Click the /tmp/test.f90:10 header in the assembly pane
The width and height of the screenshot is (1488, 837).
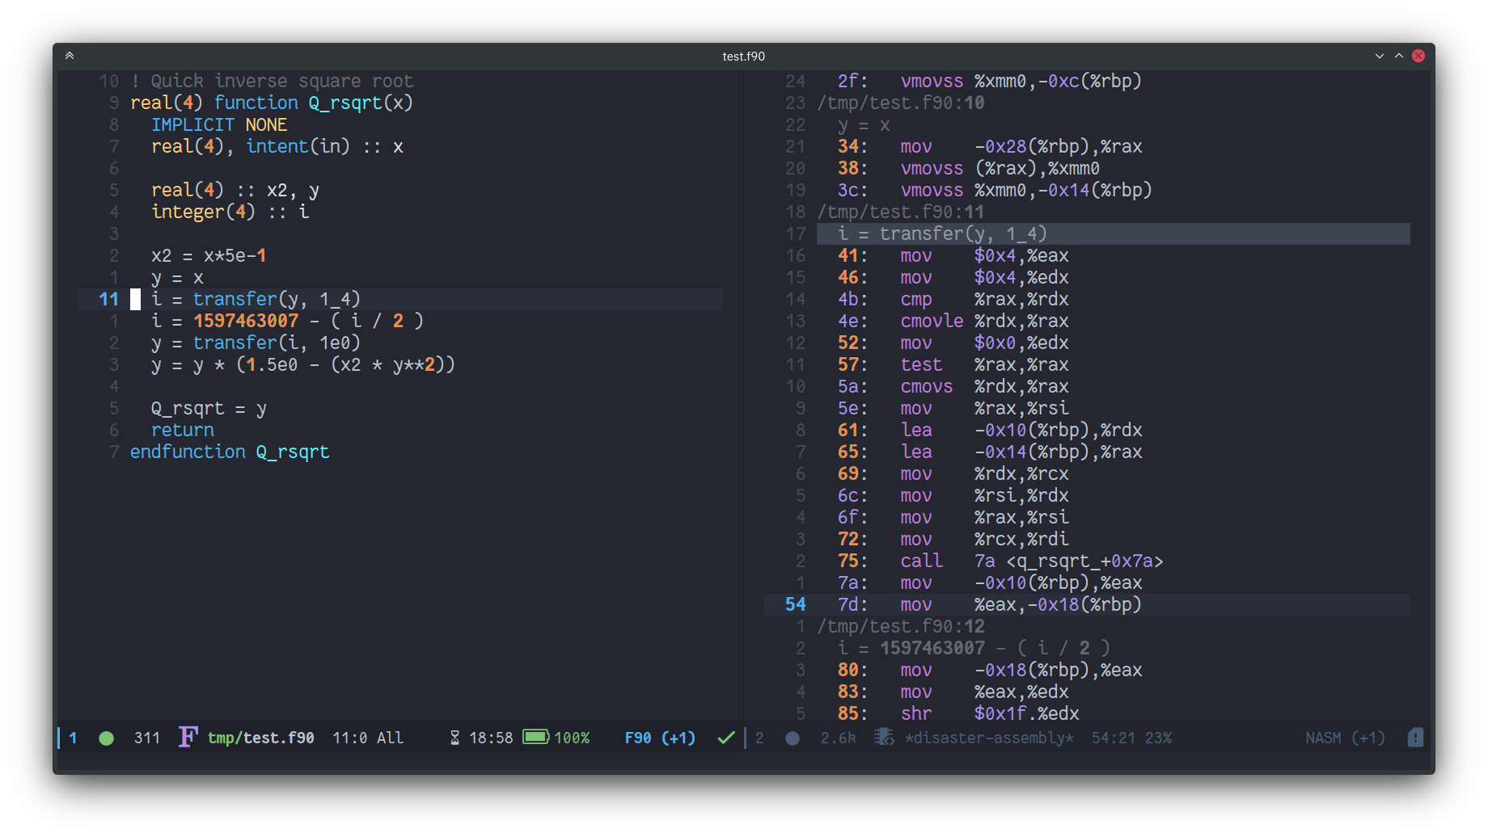click(901, 103)
